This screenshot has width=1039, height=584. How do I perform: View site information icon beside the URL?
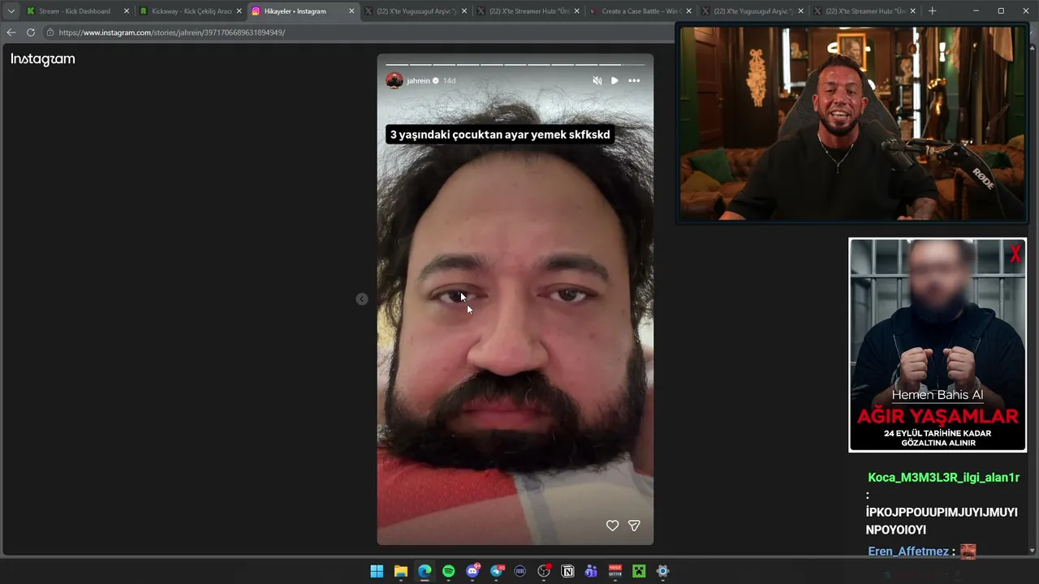pos(50,32)
